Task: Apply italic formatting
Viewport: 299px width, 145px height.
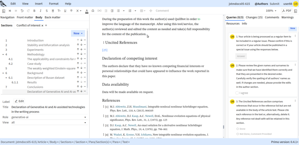Action: 40,11
